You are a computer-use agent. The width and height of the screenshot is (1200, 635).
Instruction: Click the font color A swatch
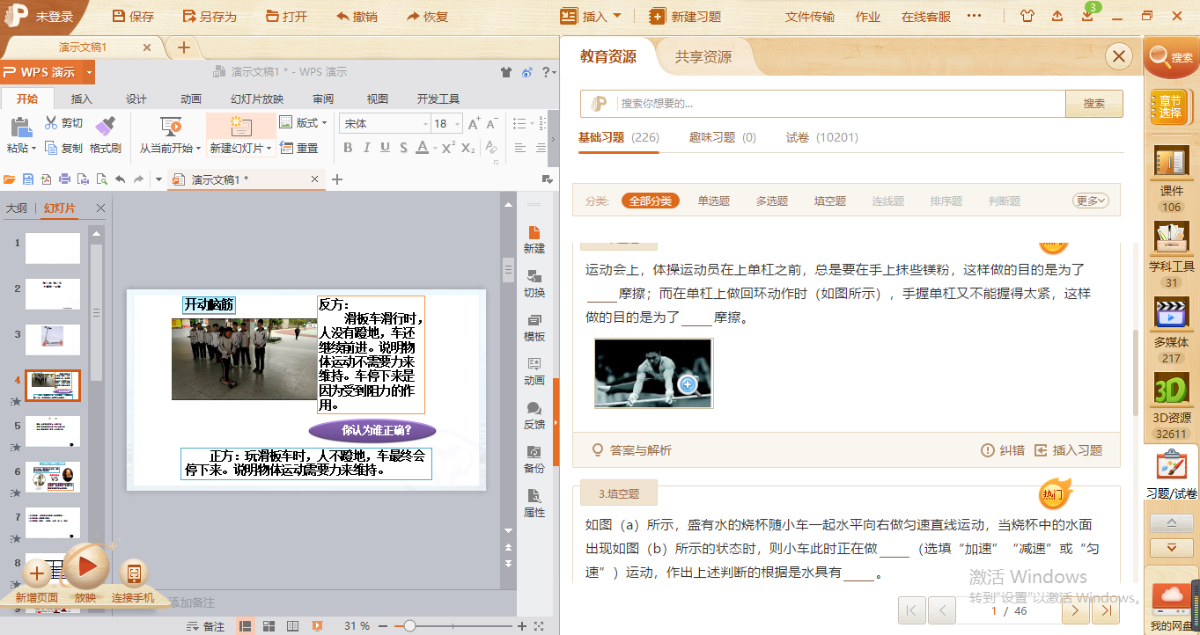pyautogui.click(x=423, y=148)
